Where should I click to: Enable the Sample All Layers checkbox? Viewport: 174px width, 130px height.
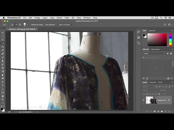point(30,25)
